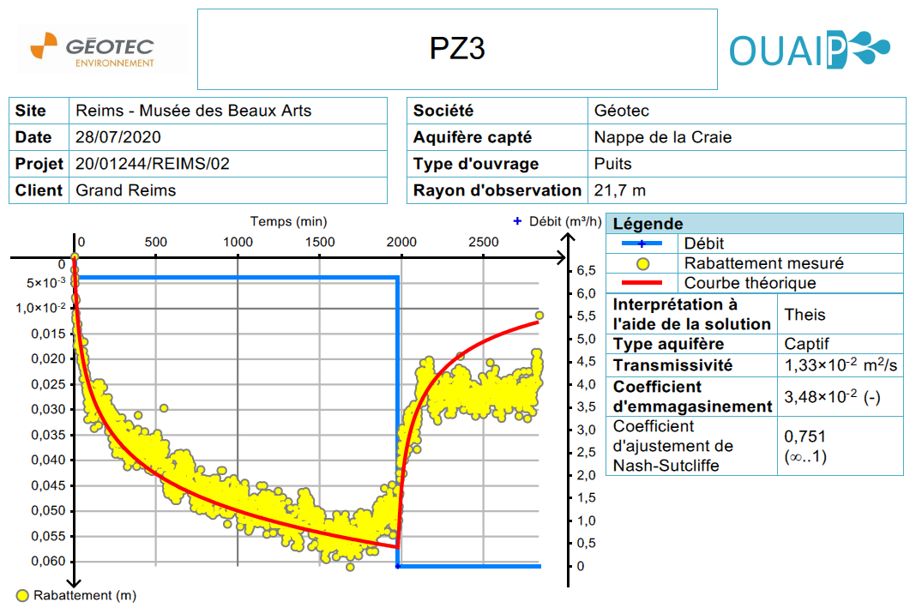This screenshot has height=608, width=916.
Task: Click the 3,0 flow axis label
Action: pyautogui.click(x=586, y=430)
